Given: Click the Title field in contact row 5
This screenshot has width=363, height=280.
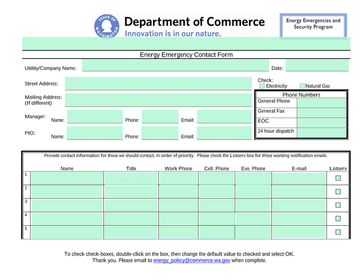Looking at the screenshot, I should (x=131, y=232).
